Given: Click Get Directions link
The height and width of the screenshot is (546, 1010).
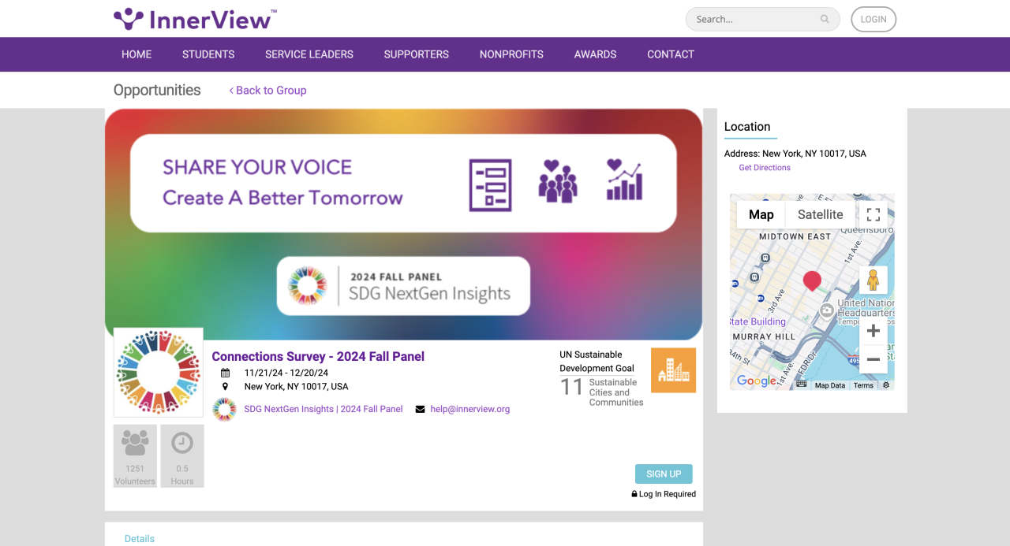Looking at the screenshot, I should point(765,168).
